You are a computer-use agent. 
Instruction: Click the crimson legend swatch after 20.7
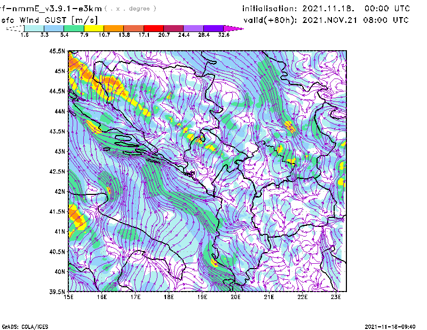(x=173, y=28)
